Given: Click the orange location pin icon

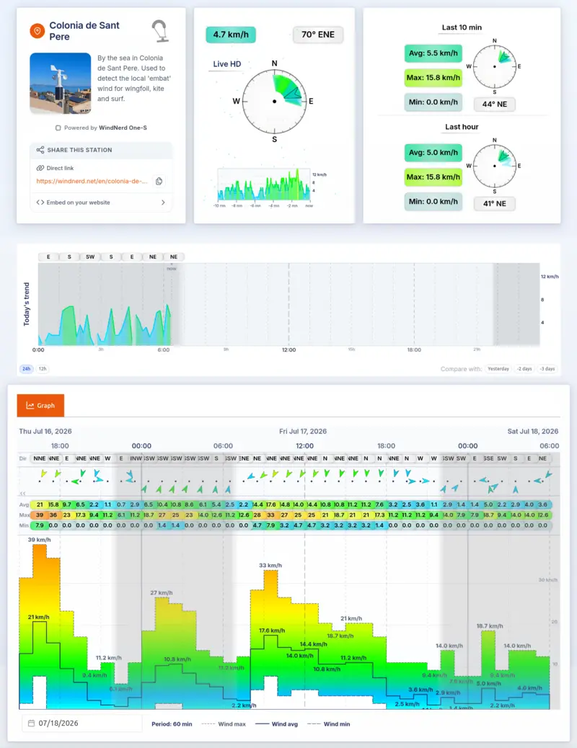Looking at the screenshot, I should pyautogui.click(x=38, y=31).
